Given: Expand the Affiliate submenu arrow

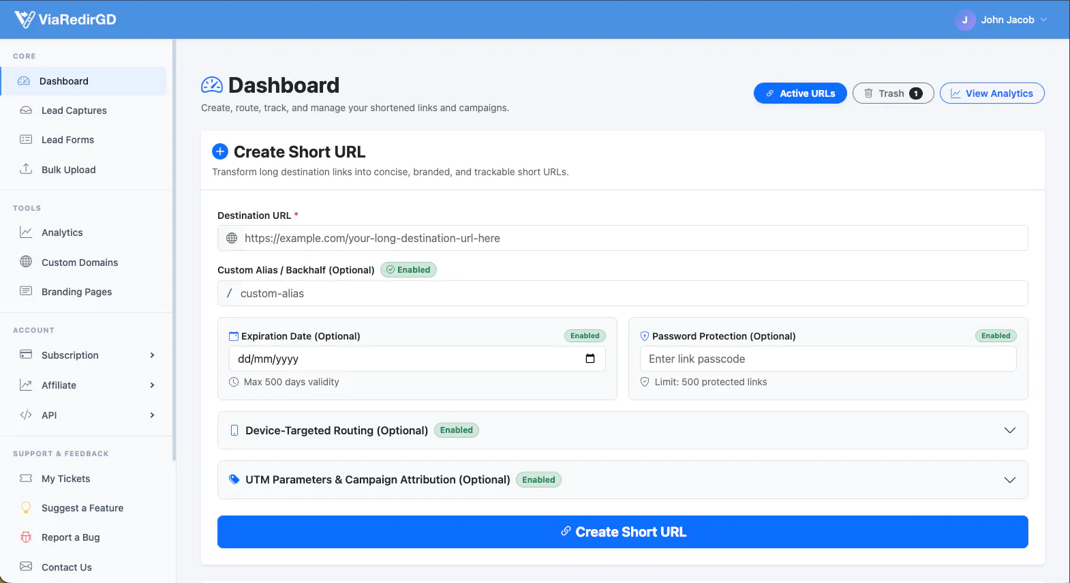Looking at the screenshot, I should tap(152, 385).
